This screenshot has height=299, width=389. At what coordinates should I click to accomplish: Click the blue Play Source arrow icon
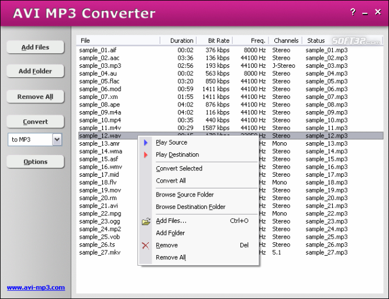[x=146, y=142]
